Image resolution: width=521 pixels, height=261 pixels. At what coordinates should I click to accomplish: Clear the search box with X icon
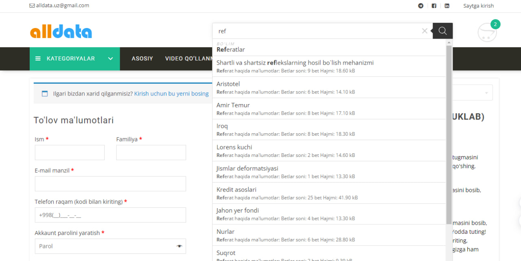pos(425,31)
